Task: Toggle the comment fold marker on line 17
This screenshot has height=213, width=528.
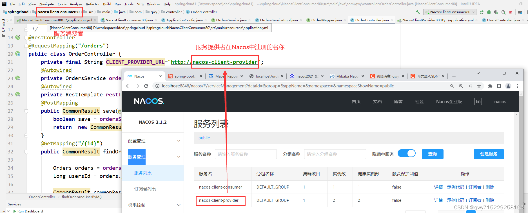Action: point(26,29)
